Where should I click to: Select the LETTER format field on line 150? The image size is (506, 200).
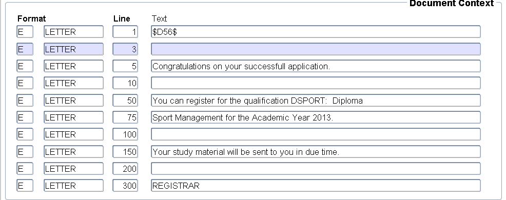(x=73, y=152)
